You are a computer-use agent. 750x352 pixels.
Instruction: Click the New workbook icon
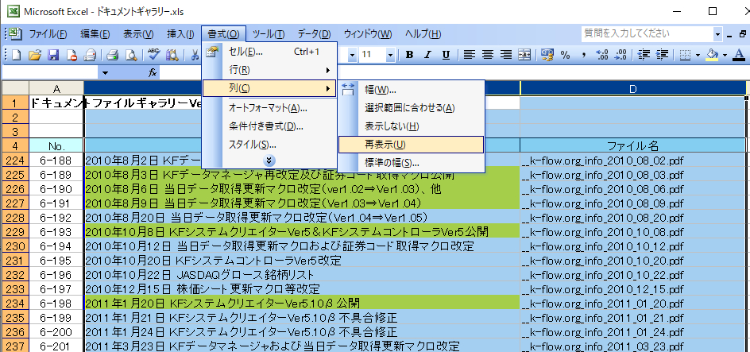click(16, 55)
